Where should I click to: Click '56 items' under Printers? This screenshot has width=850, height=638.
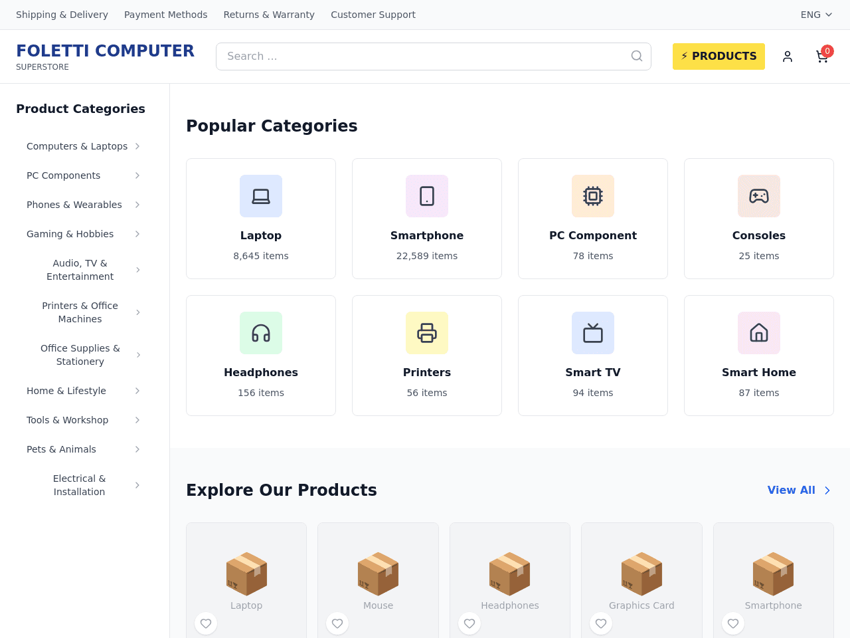427,393
